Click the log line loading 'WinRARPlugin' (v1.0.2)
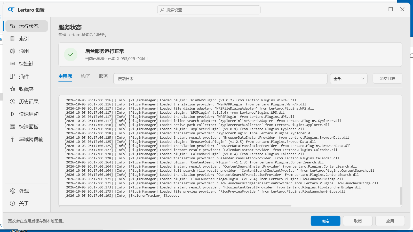 180,100
